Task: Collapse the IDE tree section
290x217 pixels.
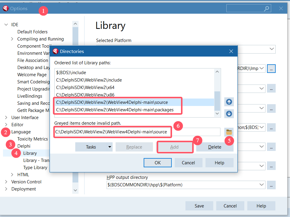Action: click(7, 24)
